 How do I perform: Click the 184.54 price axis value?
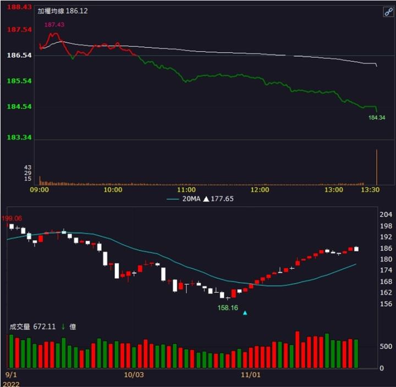[19, 106]
